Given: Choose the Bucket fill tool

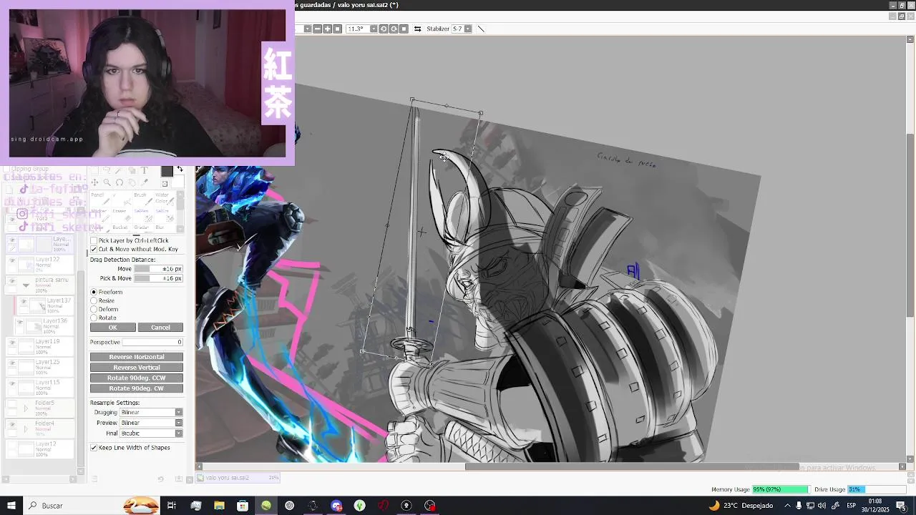Looking at the screenshot, I should 122,228.
